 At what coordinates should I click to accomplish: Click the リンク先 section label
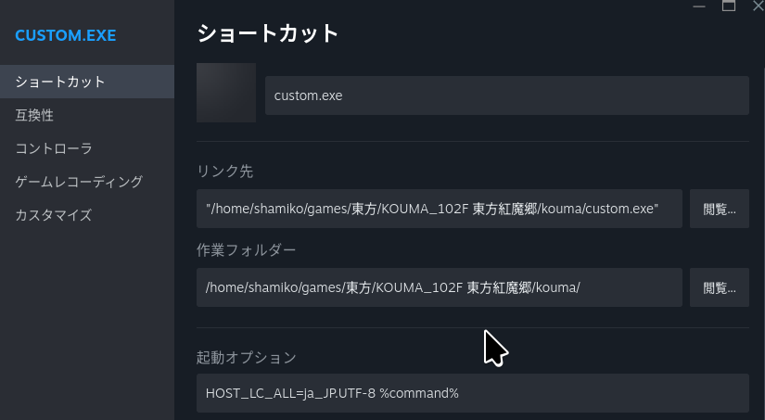225,172
